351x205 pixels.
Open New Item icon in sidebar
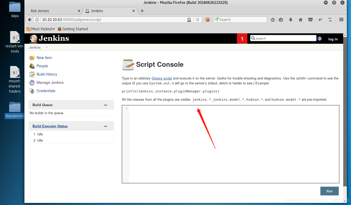(32, 58)
